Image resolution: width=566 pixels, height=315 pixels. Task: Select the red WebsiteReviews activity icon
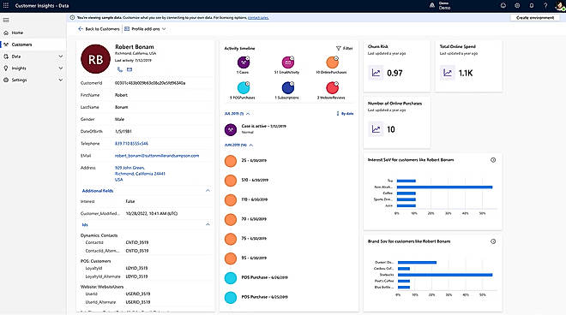[332, 88]
